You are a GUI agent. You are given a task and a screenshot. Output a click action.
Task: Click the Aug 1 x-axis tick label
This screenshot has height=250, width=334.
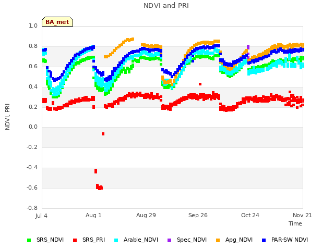(93, 215)
